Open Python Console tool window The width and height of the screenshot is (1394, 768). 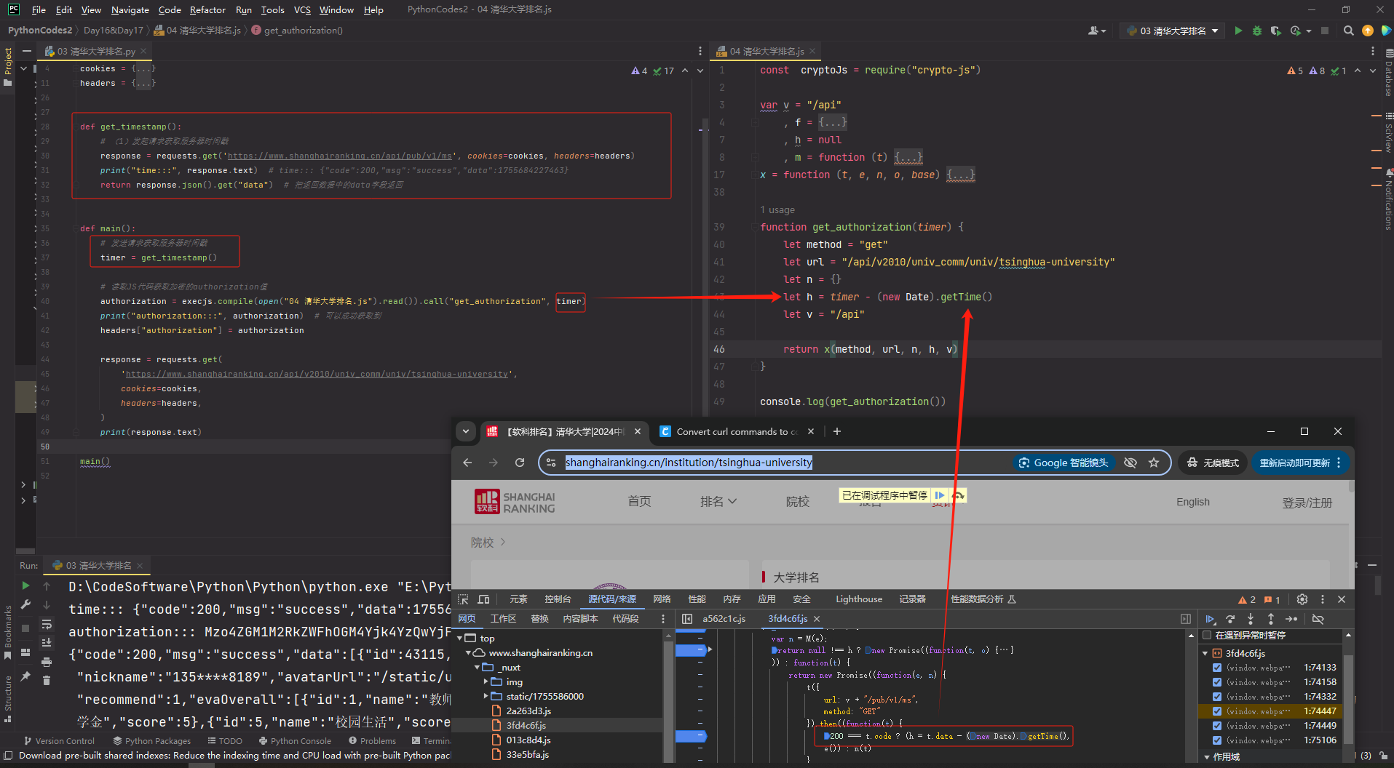coord(296,741)
